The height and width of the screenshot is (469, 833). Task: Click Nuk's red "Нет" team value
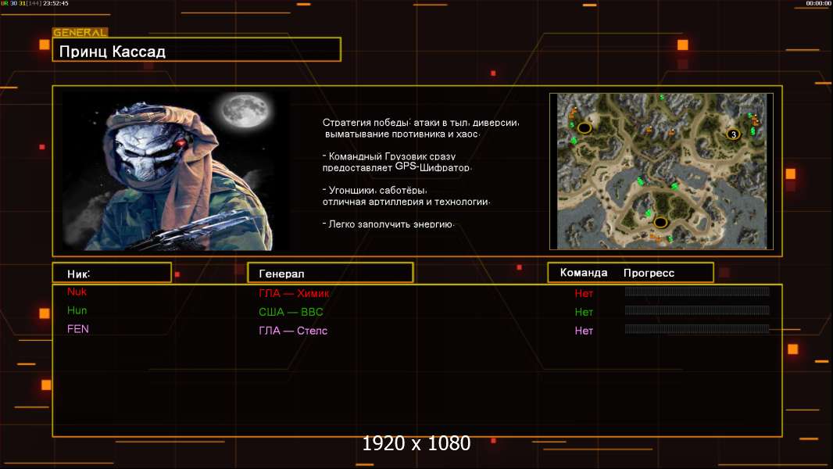tap(584, 293)
